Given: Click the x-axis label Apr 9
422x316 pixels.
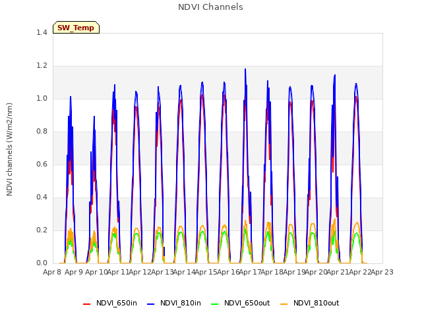Looking at the screenshot, I should [74, 272].
